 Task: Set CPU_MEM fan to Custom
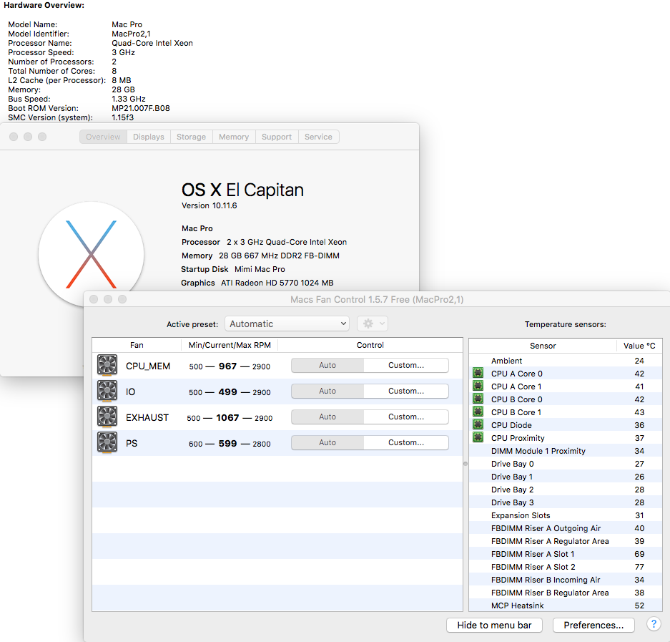406,365
